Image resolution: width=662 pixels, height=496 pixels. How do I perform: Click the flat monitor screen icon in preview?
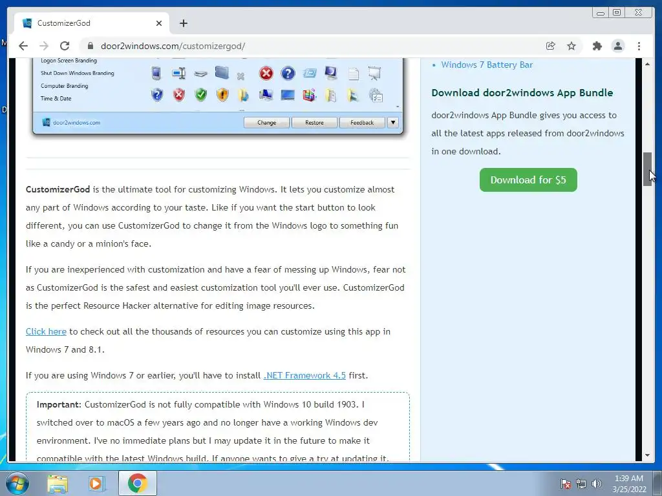click(x=288, y=95)
